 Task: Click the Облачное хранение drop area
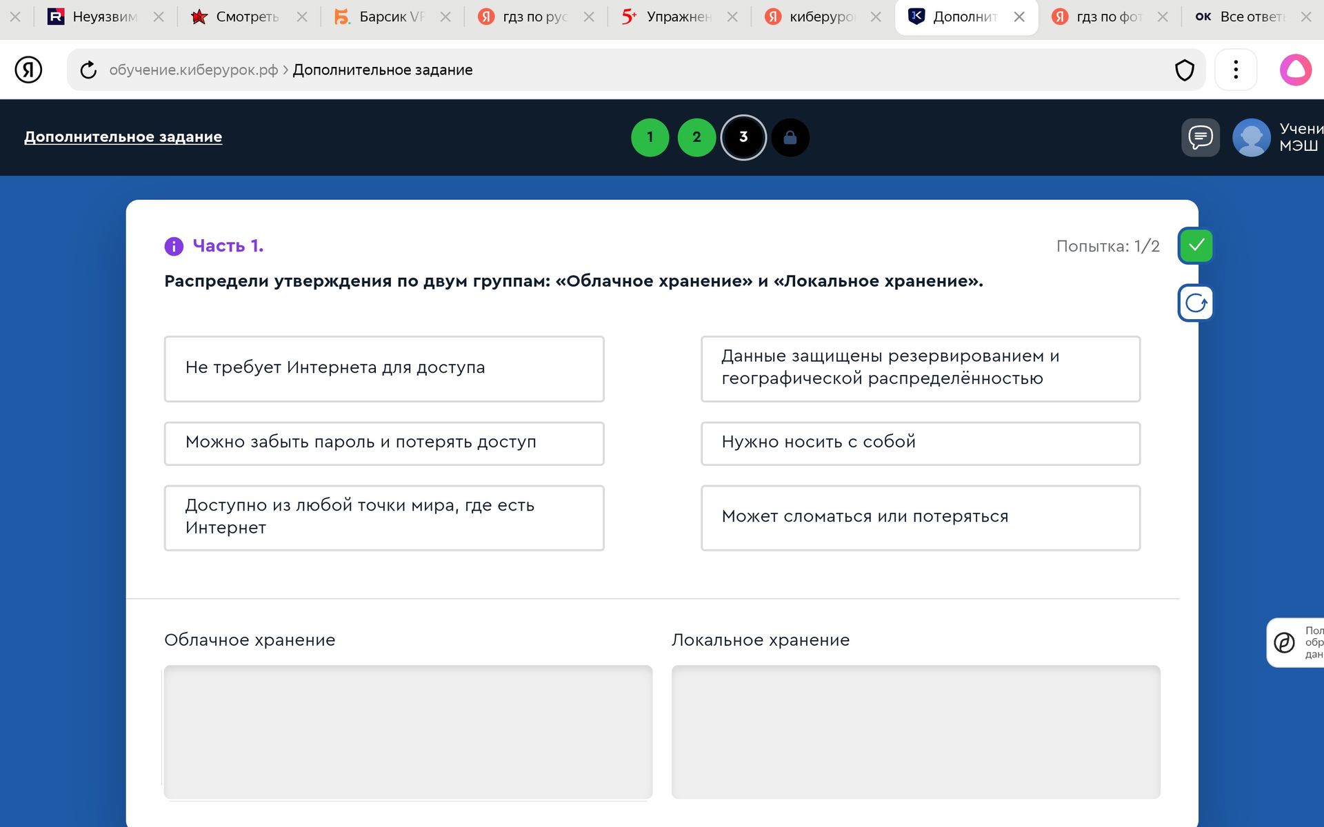point(408,732)
